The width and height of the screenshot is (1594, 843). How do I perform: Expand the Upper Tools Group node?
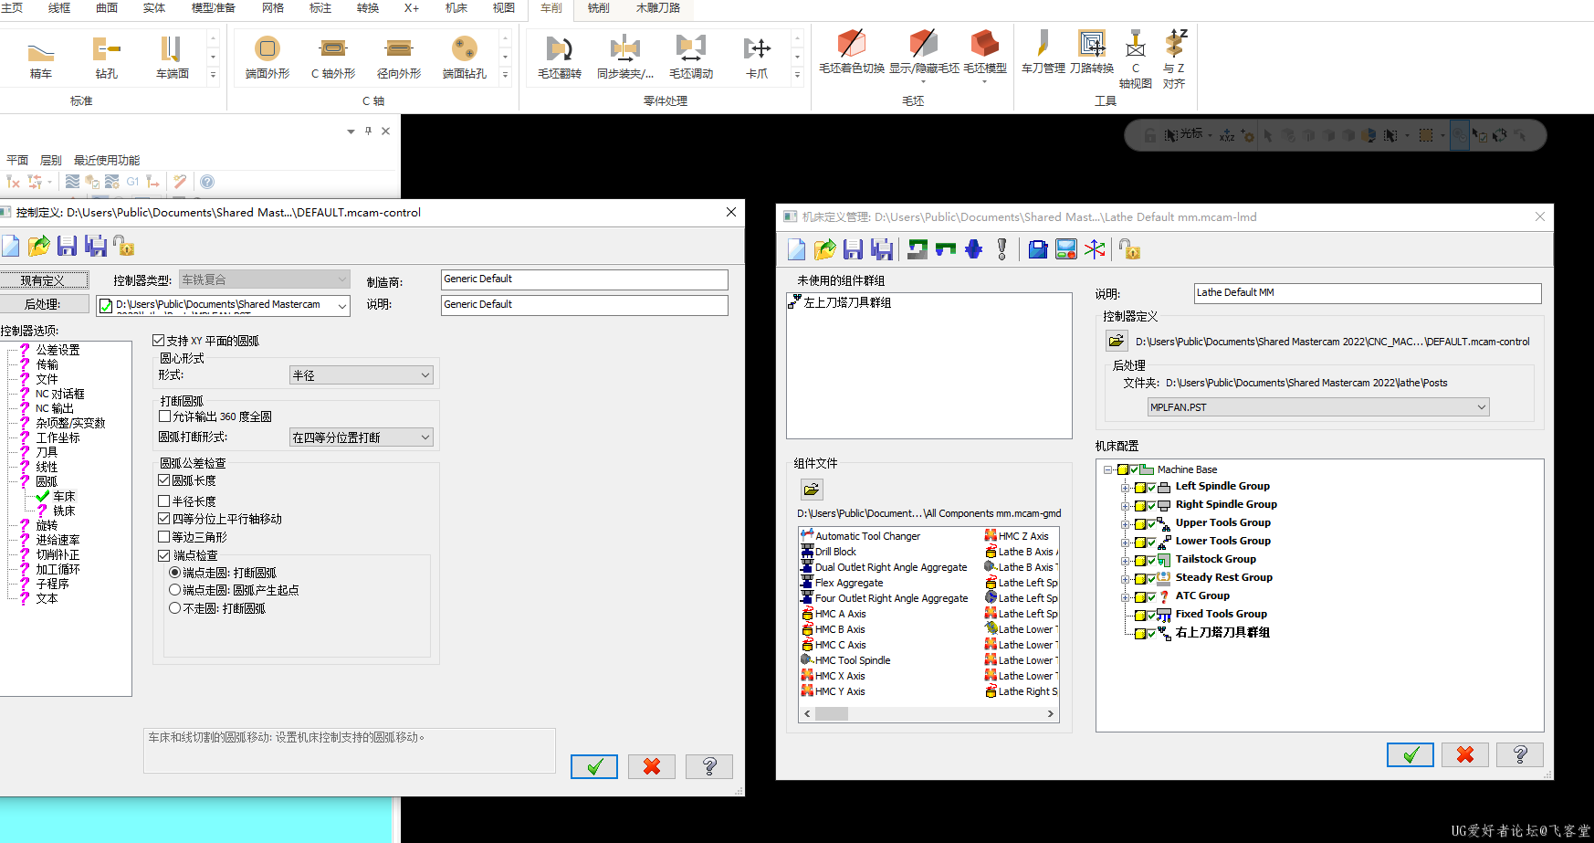1125,524
